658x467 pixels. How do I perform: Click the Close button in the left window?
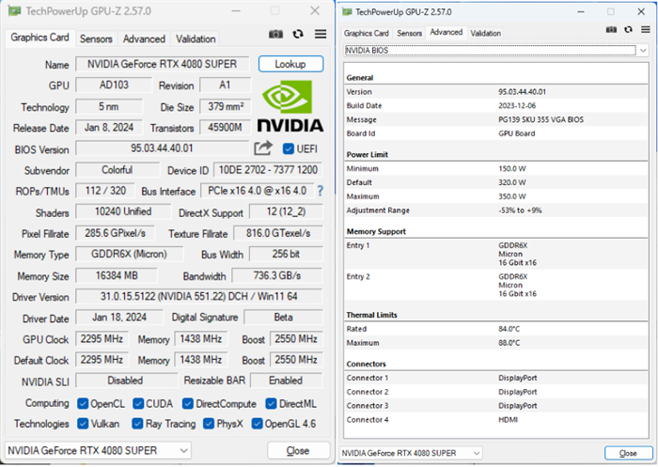[298, 451]
